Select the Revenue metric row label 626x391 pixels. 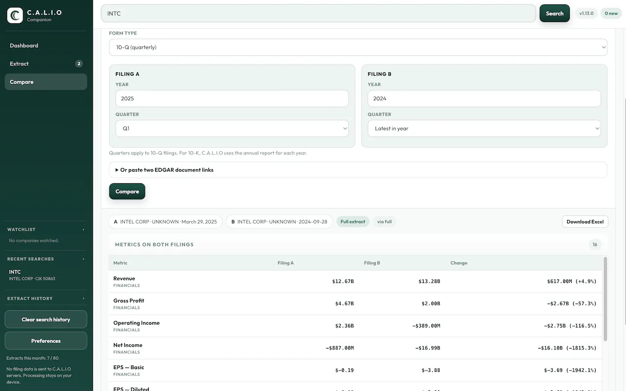coord(124,279)
